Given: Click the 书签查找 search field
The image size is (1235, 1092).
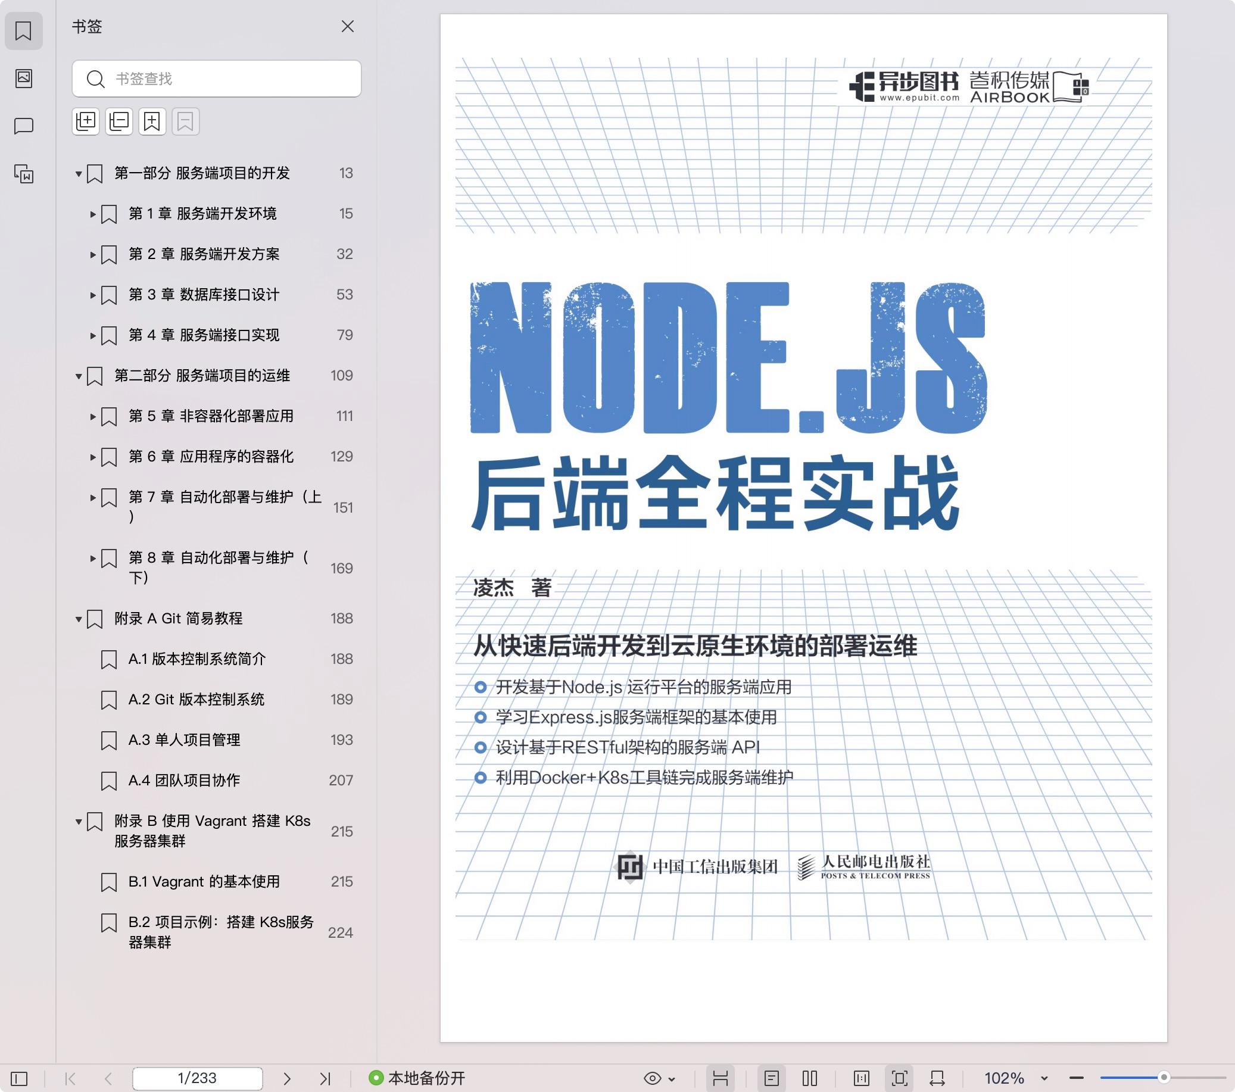Looking at the screenshot, I should (216, 79).
